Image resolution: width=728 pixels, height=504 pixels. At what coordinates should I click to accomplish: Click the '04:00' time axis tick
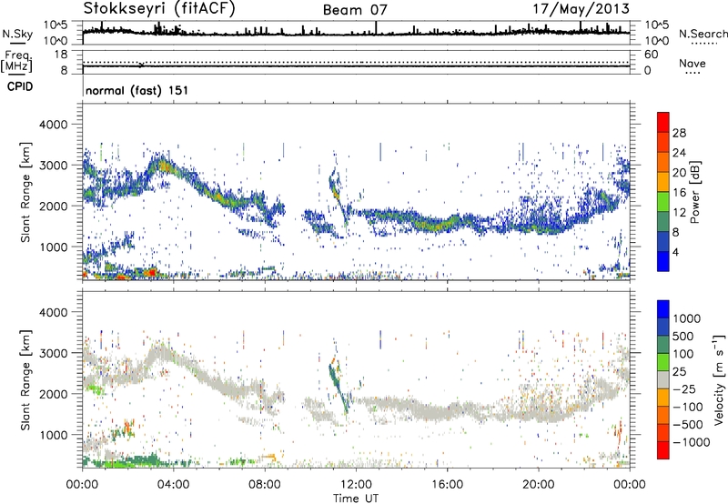click(174, 485)
